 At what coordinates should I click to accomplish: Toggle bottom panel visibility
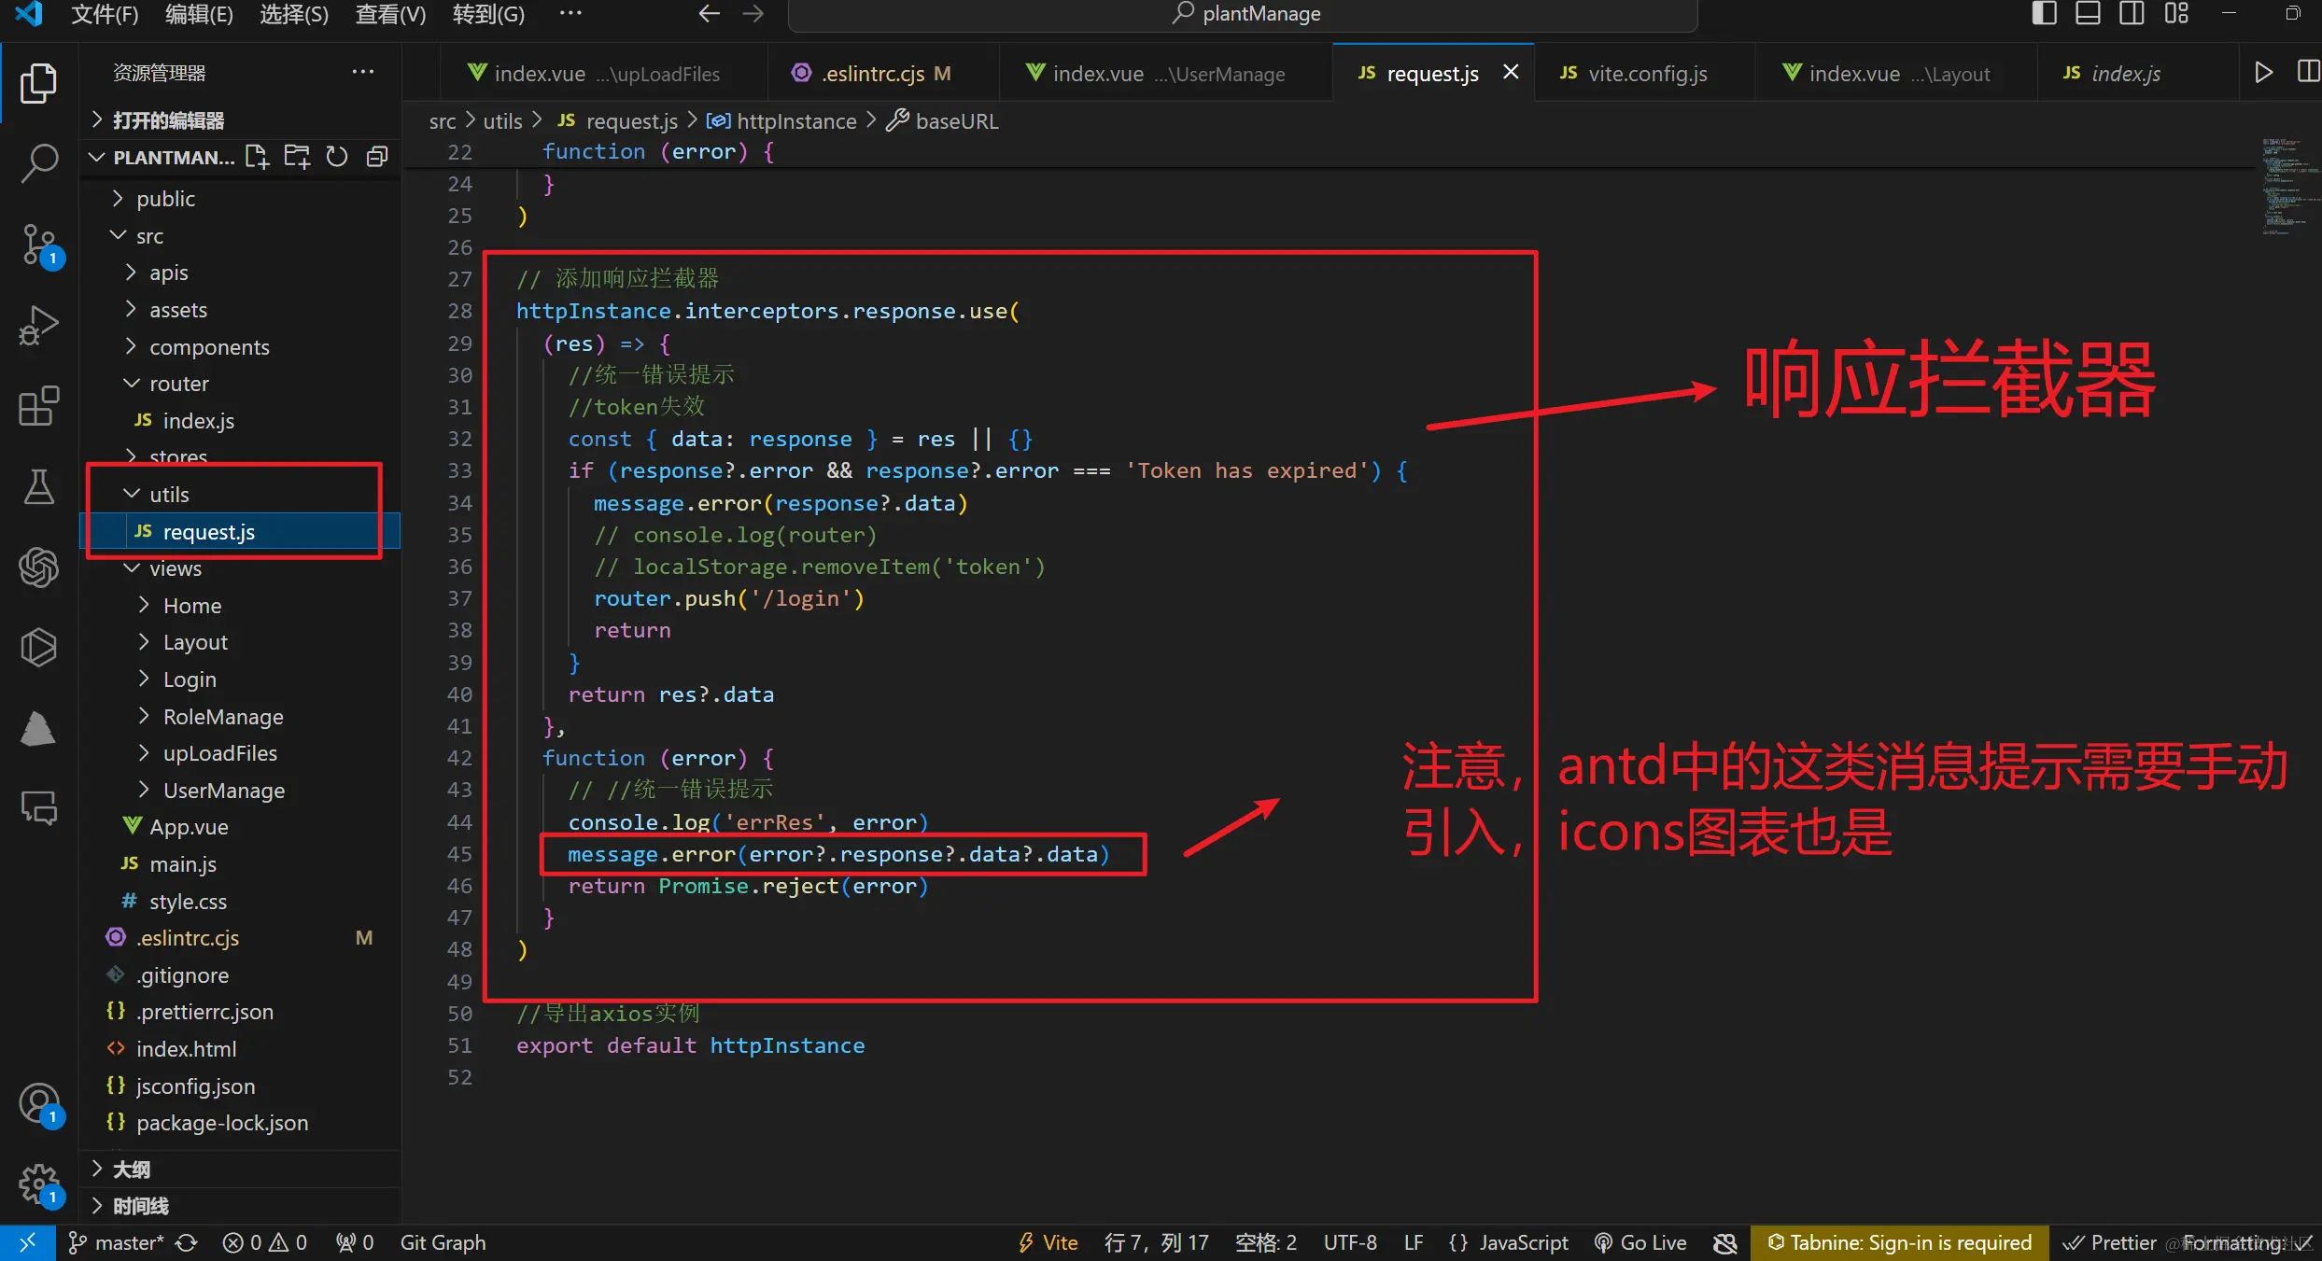(2088, 14)
